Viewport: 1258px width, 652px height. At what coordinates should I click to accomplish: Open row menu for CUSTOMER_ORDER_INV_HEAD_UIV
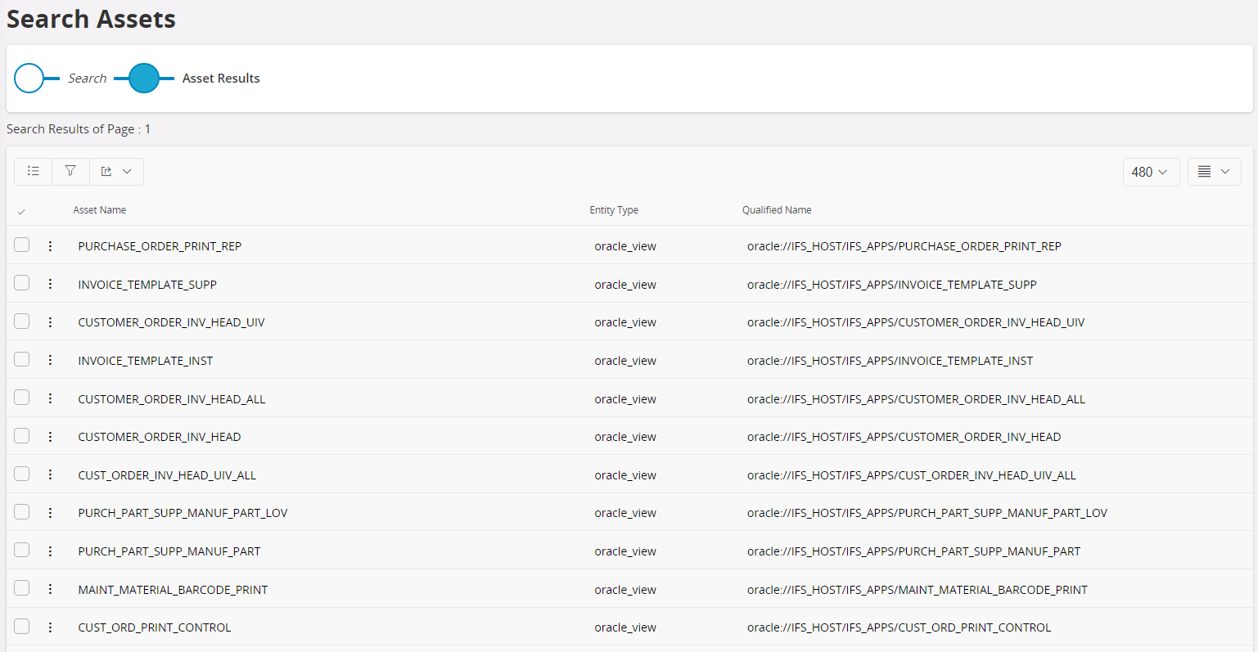pyautogui.click(x=50, y=322)
